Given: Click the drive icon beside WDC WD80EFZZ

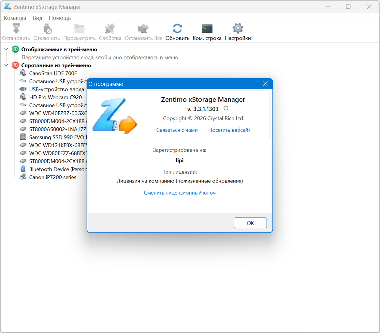Looking at the screenshot, I should click(x=23, y=153).
